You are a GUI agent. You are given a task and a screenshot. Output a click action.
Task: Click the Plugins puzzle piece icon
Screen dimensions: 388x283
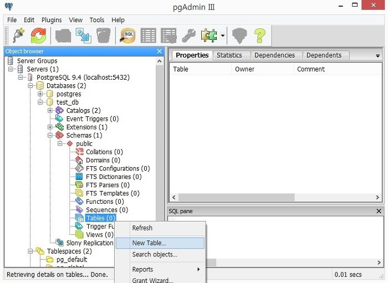209,35
